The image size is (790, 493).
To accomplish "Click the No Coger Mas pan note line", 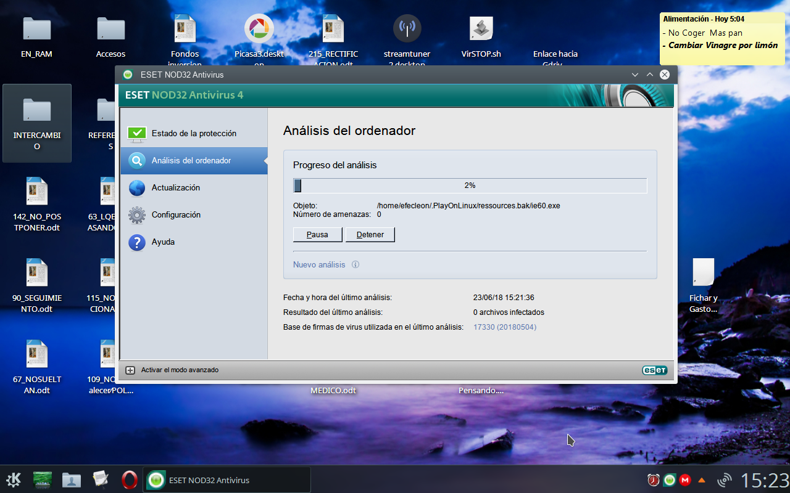I will coord(705,33).
